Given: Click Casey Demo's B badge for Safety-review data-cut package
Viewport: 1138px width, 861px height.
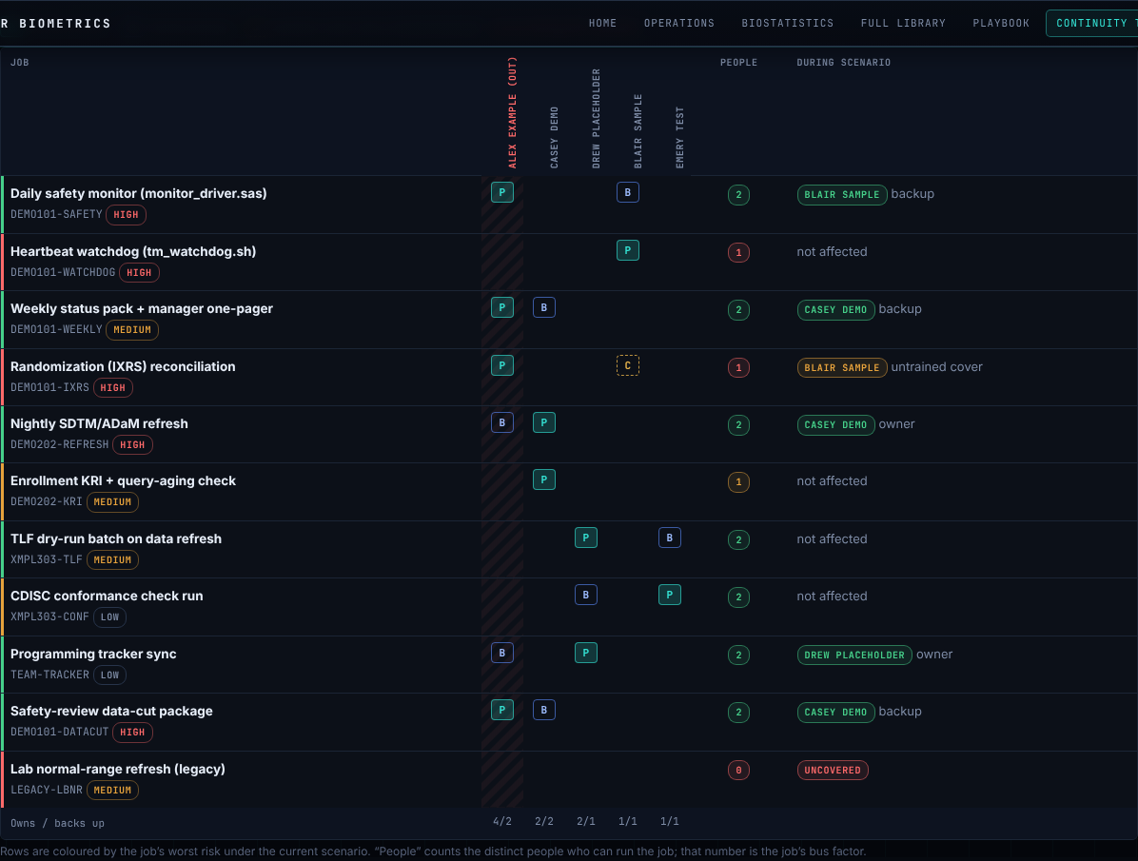Looking at the screenshot, I should [544, 710].
